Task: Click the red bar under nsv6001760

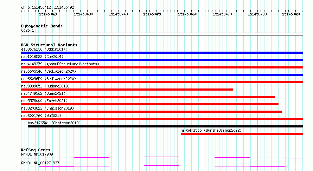Action: point(162,119)
